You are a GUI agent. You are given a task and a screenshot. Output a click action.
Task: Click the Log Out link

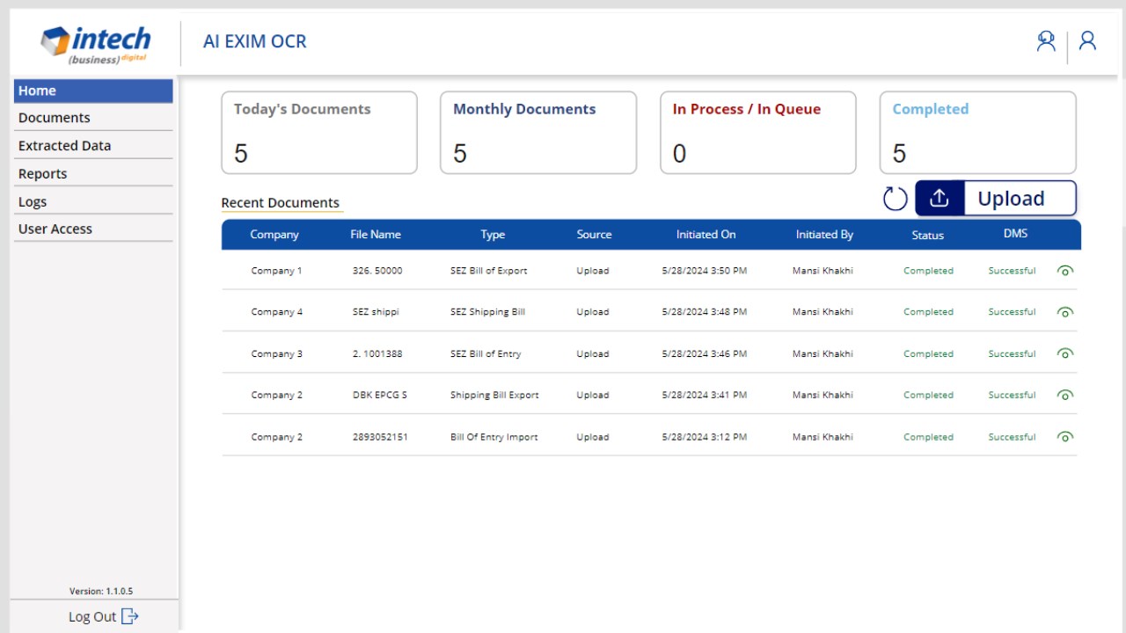(x=92, y=616)
